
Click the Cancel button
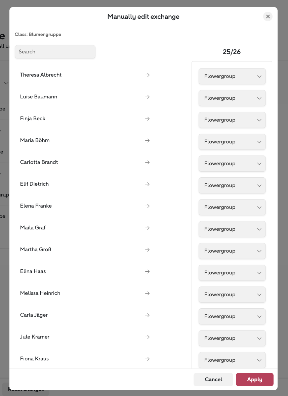[213, 379]
